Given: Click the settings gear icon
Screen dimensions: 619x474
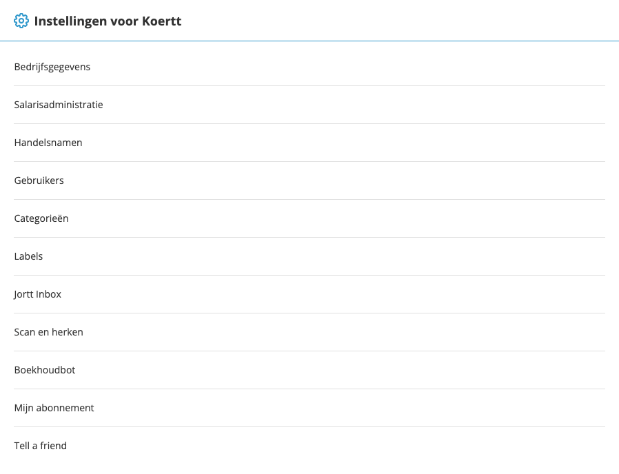Looking at the screenshot, I should point(21,21).
